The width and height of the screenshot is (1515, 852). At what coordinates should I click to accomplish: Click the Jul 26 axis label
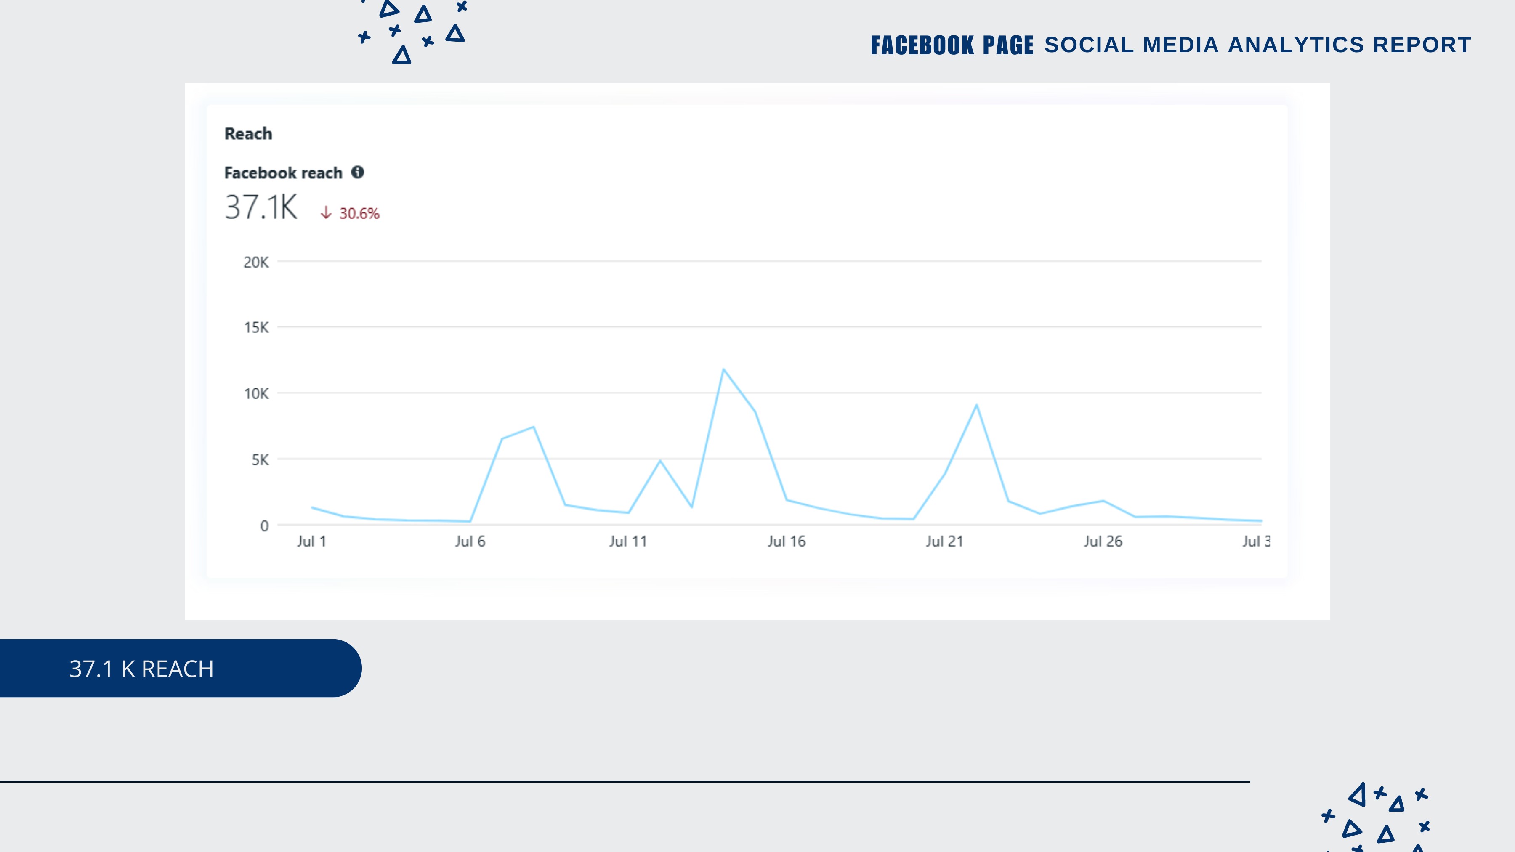(1103, 541)
